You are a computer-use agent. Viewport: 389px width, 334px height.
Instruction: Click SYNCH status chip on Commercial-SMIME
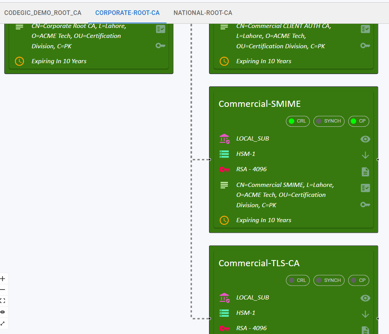pos(329,121)
